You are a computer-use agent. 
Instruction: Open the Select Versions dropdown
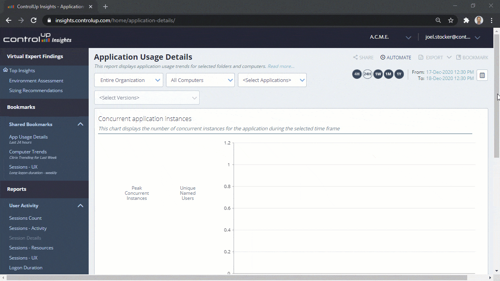[147, 98]
